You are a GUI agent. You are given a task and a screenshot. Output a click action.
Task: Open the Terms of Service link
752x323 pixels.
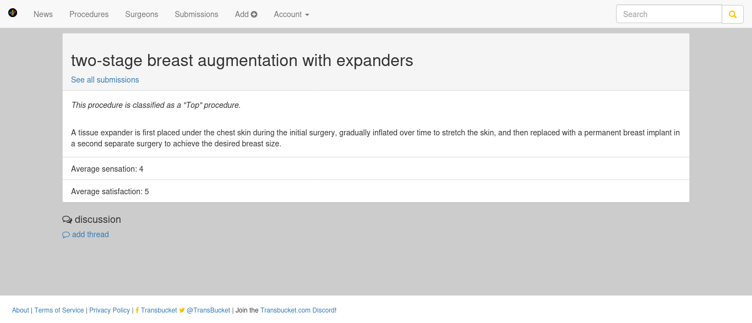(x=59, y=310)
